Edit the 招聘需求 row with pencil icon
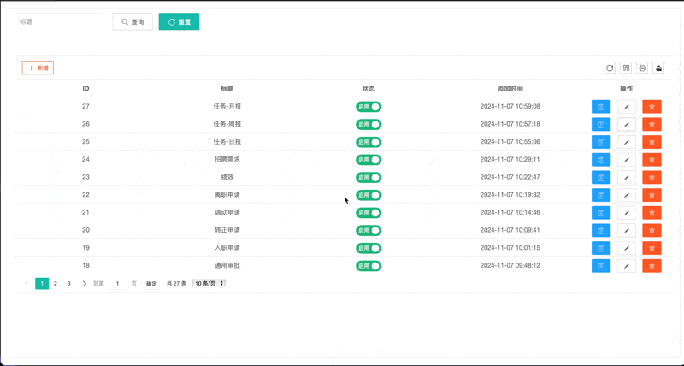This screenshot has height=366, width=684. coord(627,160)
